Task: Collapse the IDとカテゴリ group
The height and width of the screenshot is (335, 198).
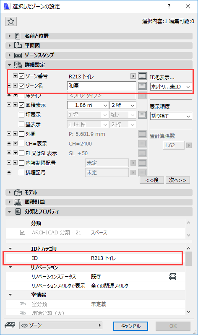Action: [x=10, y=249]
